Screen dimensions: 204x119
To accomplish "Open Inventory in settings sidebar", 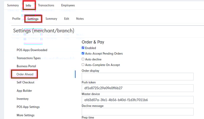I will point(23,99).
